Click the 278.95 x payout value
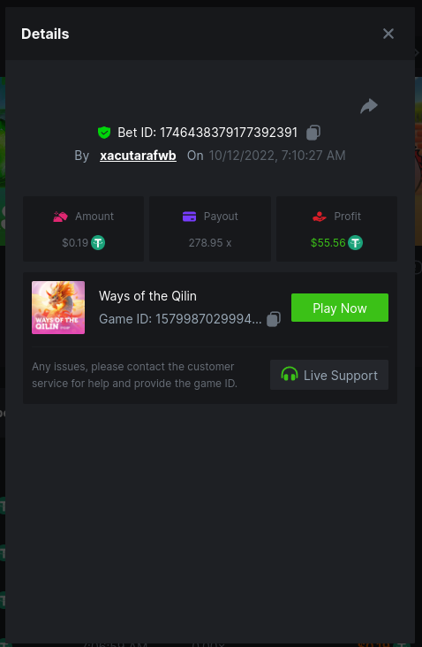This screenshot has width=422, height=647. click(x=210, y=242)
